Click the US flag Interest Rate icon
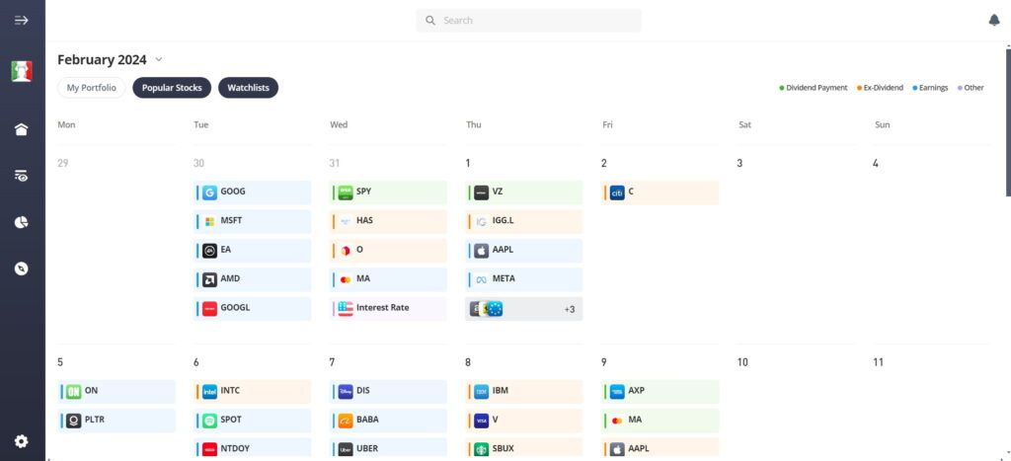Viewport: 1011px width, 461px height. point(346,309)
